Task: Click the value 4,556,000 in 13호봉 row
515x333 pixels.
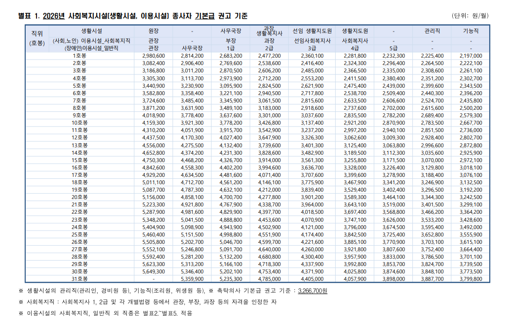Action: pyautogui.click(x=154, y=145)
